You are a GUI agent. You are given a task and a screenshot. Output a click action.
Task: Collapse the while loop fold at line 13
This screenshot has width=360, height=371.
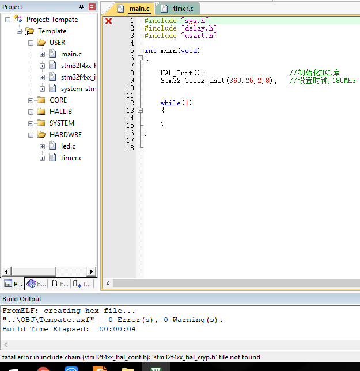pyautogui.click(x=141, y=111)
